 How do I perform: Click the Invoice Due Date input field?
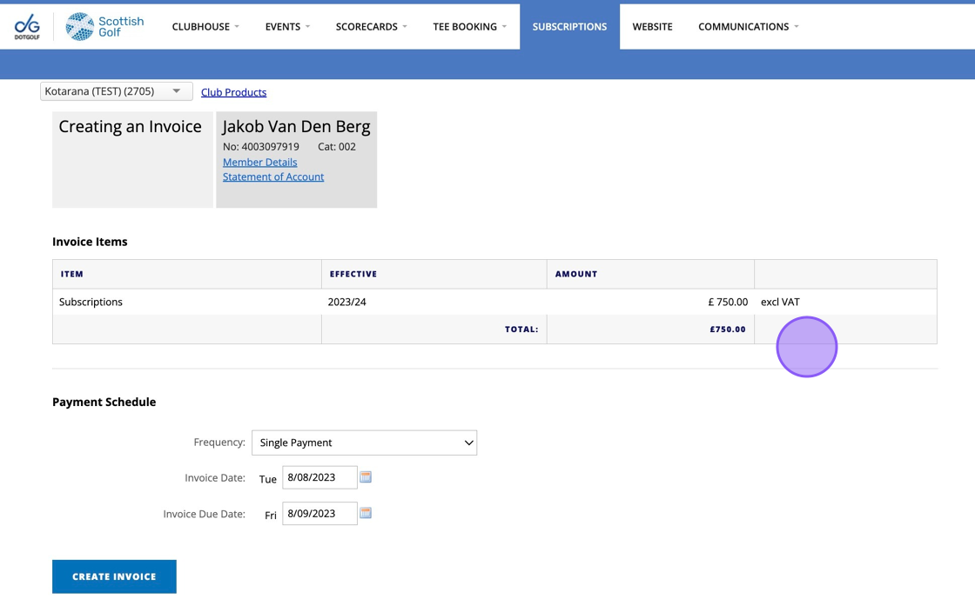coord(319,514)
